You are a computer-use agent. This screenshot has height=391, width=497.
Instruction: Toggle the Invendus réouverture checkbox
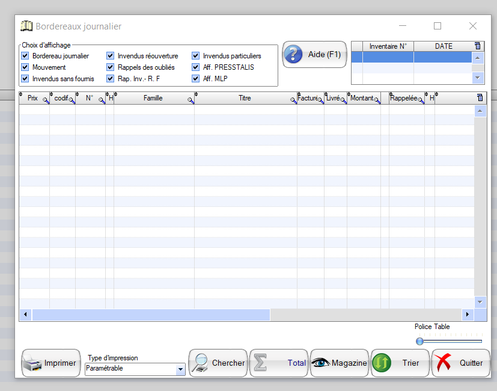111,56
